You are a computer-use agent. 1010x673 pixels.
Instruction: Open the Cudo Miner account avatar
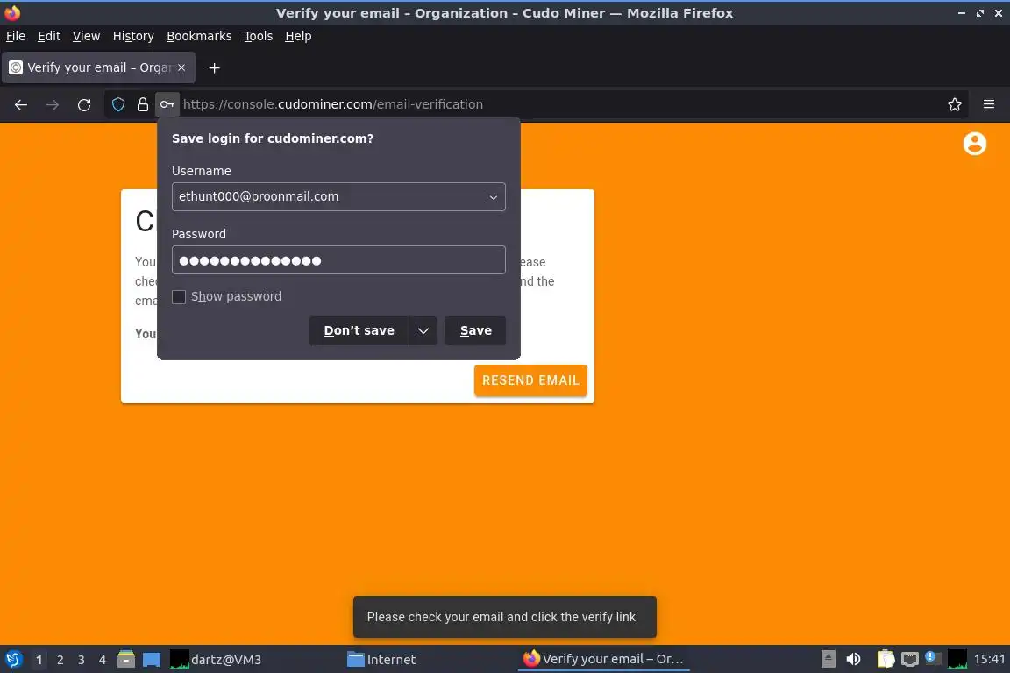click(975, 144)
